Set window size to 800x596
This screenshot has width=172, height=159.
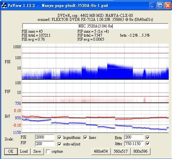[140, 151]
